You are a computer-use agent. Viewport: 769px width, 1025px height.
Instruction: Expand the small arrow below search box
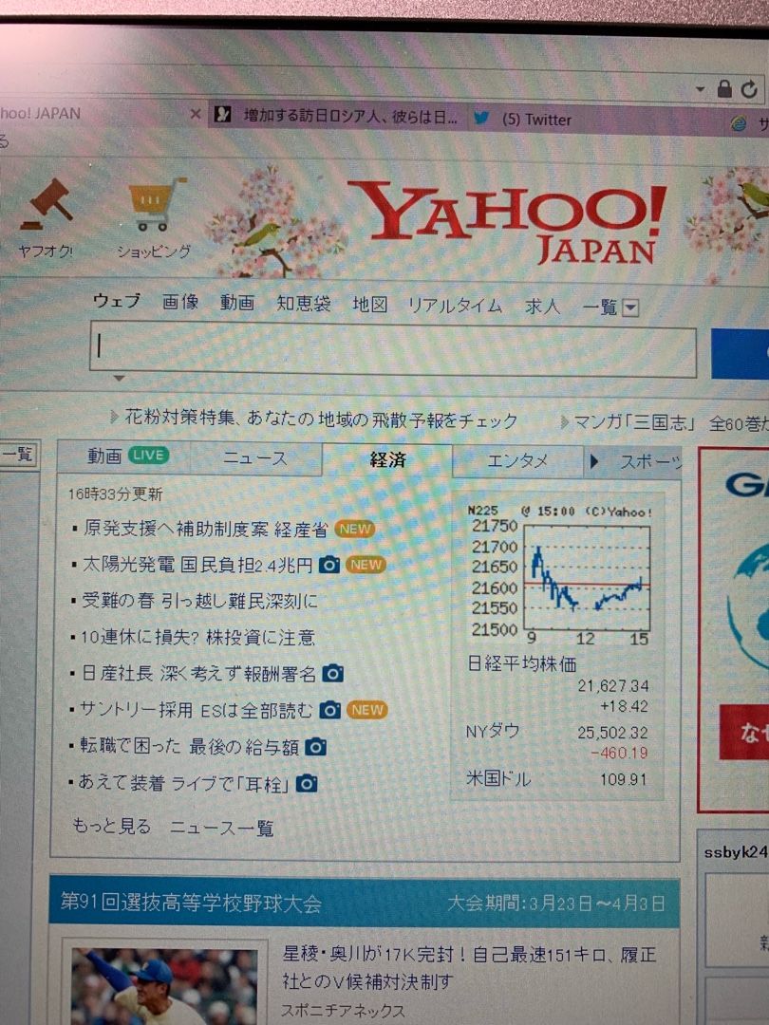click(119, 379)
